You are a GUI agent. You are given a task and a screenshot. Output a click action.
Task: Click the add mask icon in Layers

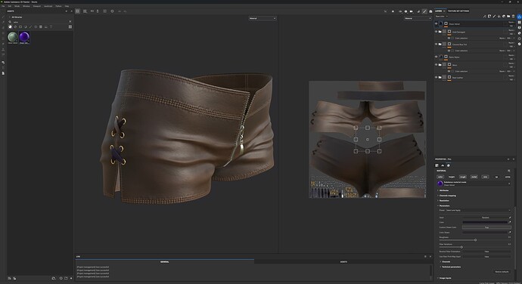tap(489, 16)
